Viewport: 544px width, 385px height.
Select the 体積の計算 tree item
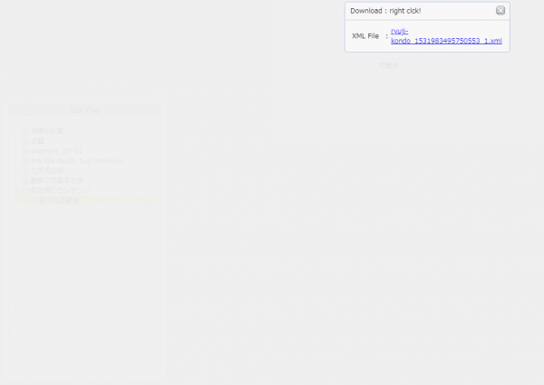coord(47,131)
